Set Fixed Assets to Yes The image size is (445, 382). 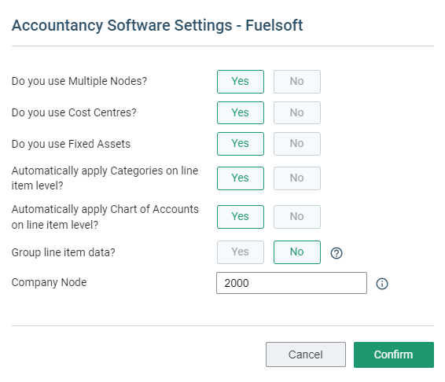coord(241,144)
